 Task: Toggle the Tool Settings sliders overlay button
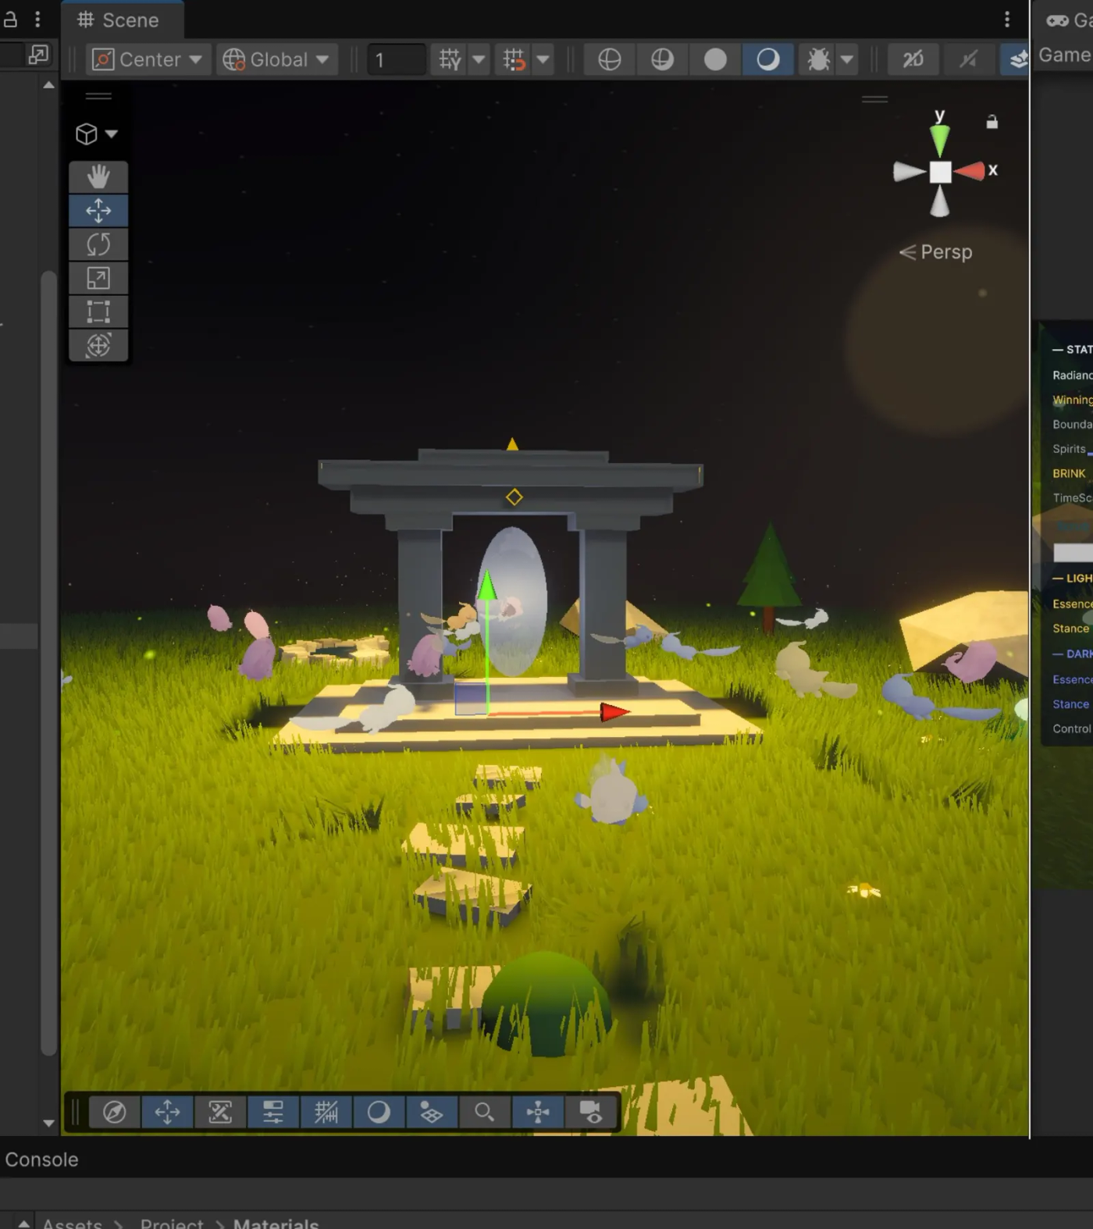tap(273, 1112)
